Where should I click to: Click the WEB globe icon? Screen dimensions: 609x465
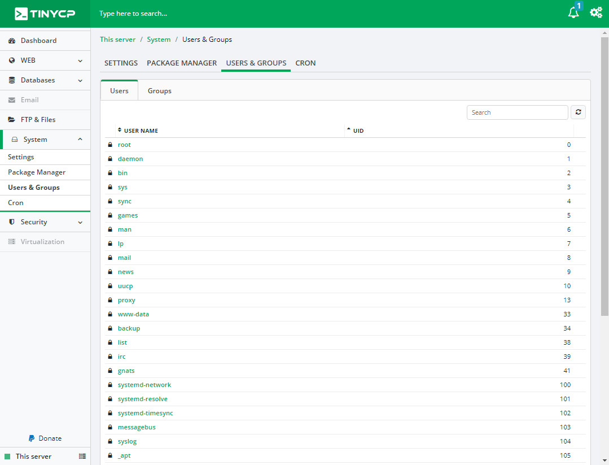click(12, 60)
